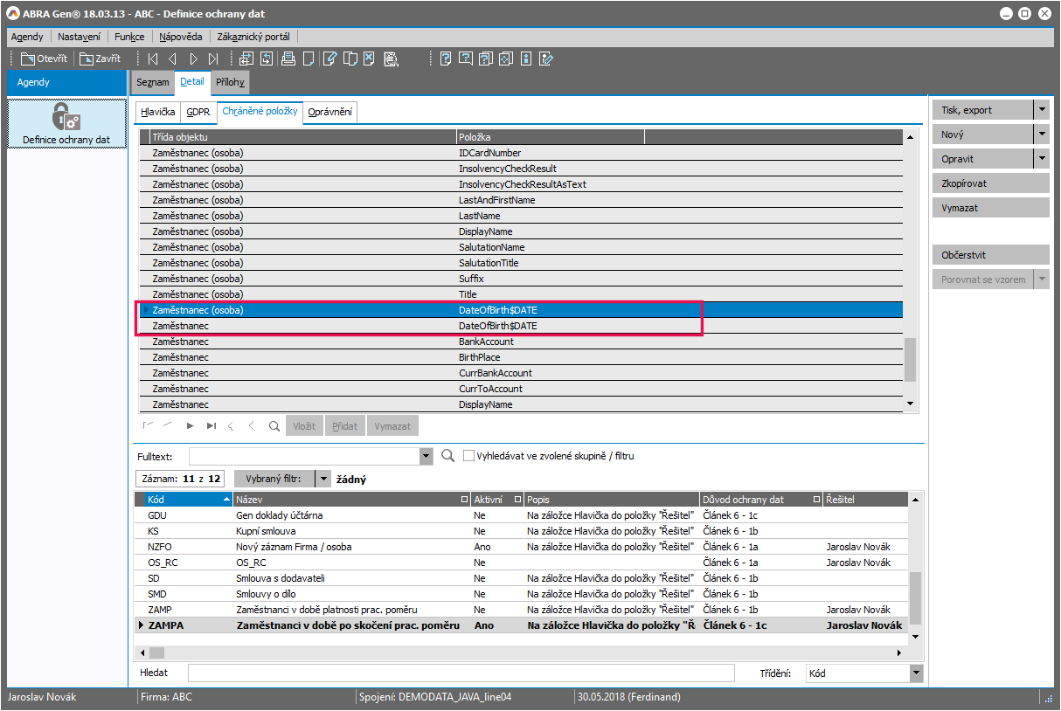Image resolution: width=1061 pixels, height=711 pixels.
Task: Expand the Vybraný filtr dropdown arrow
Action: (x=322, y=479)
